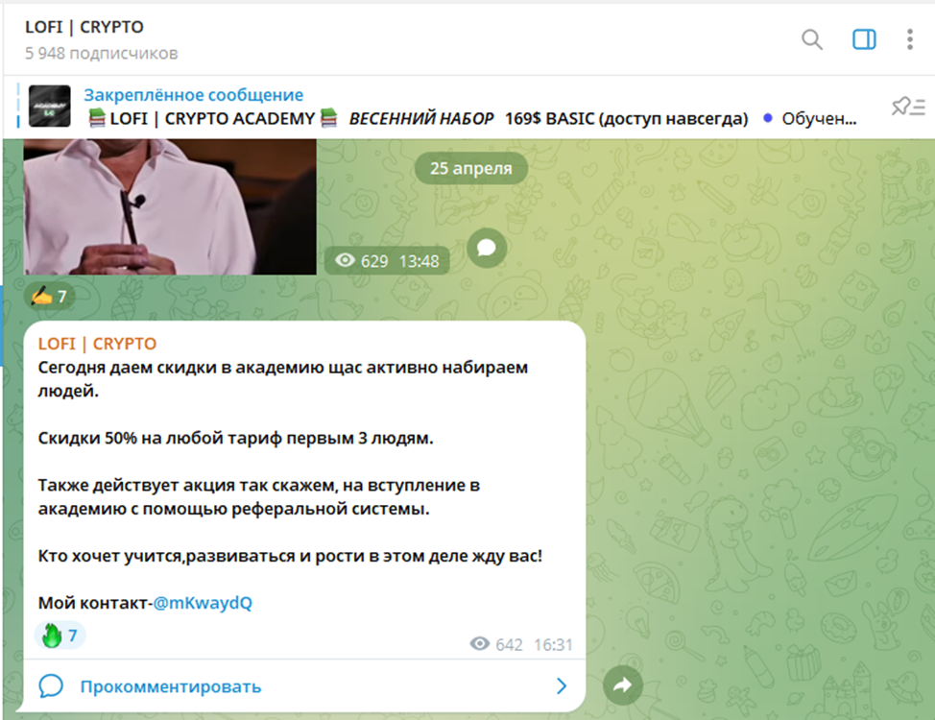Click the text 'Скидки 50% на любой тариф'

click(160, 439)
